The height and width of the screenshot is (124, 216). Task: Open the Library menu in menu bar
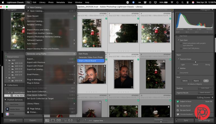pos(42,2)
